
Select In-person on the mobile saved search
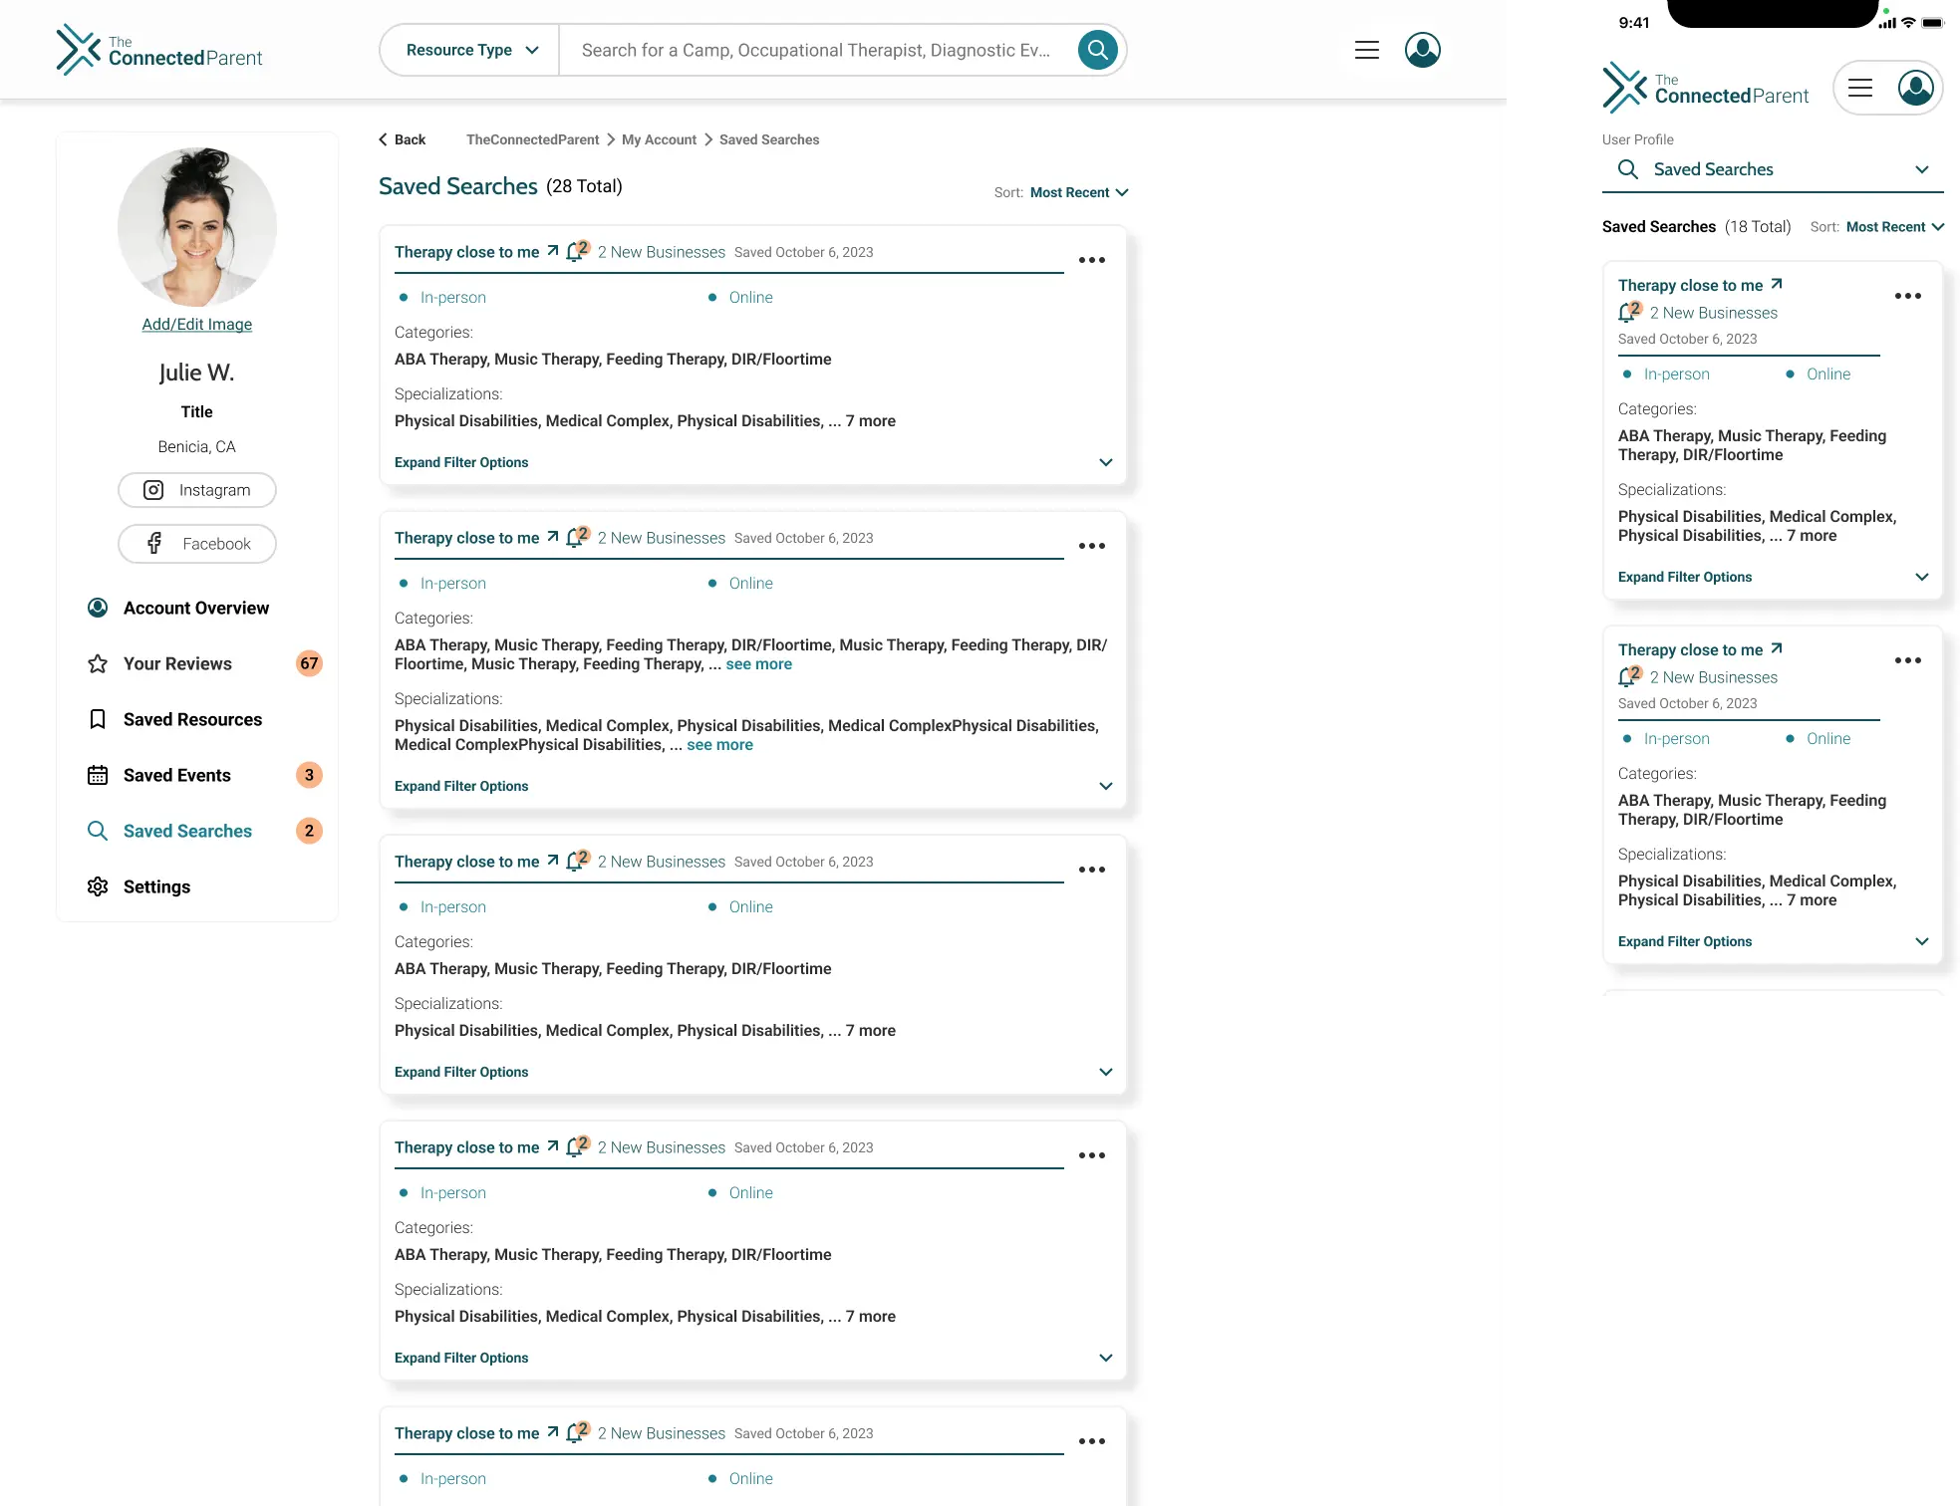click(1675, 374)
